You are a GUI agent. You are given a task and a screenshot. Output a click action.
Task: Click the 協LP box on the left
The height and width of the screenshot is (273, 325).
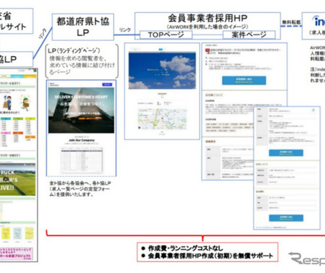(17, 59)
